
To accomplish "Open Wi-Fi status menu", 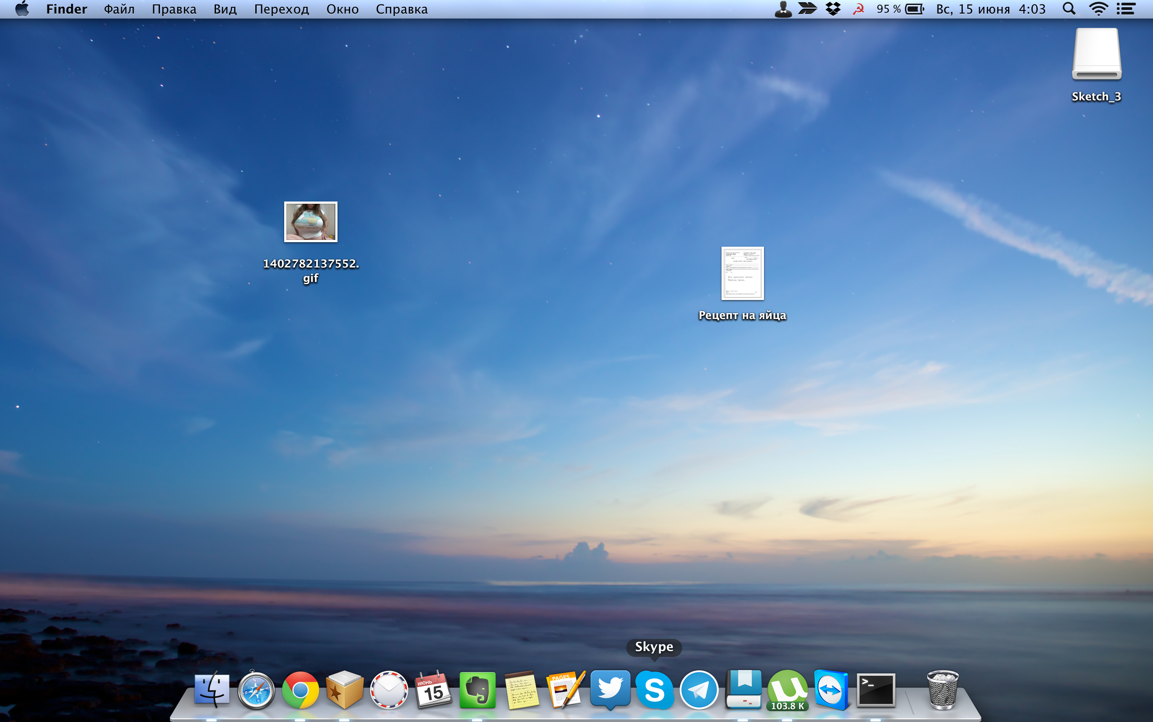I will (1098, 9).
